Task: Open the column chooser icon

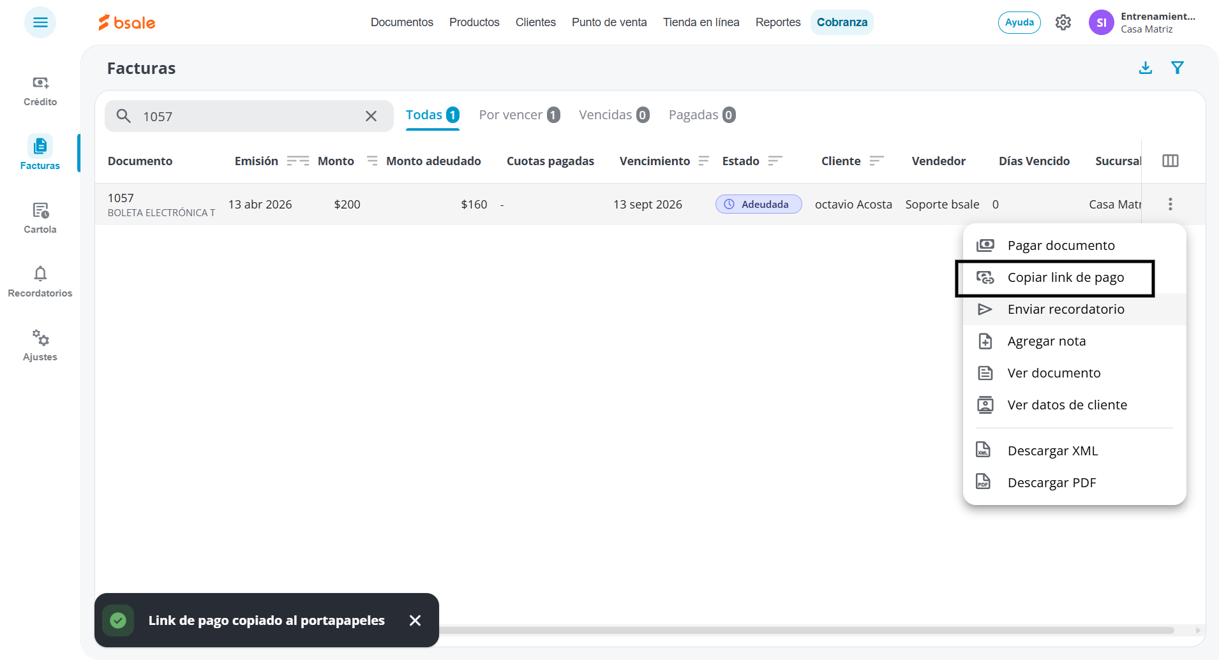Action: point(1170,161)
